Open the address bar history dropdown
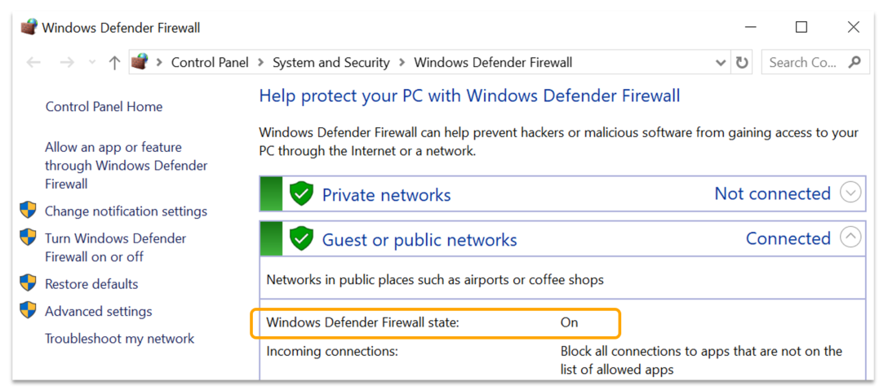 coord(721,63)
